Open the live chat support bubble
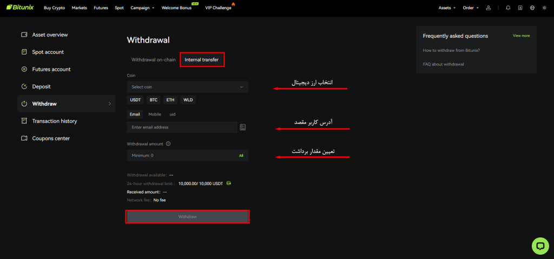This screenshot has width=554, height=259. tap(540, 246)
